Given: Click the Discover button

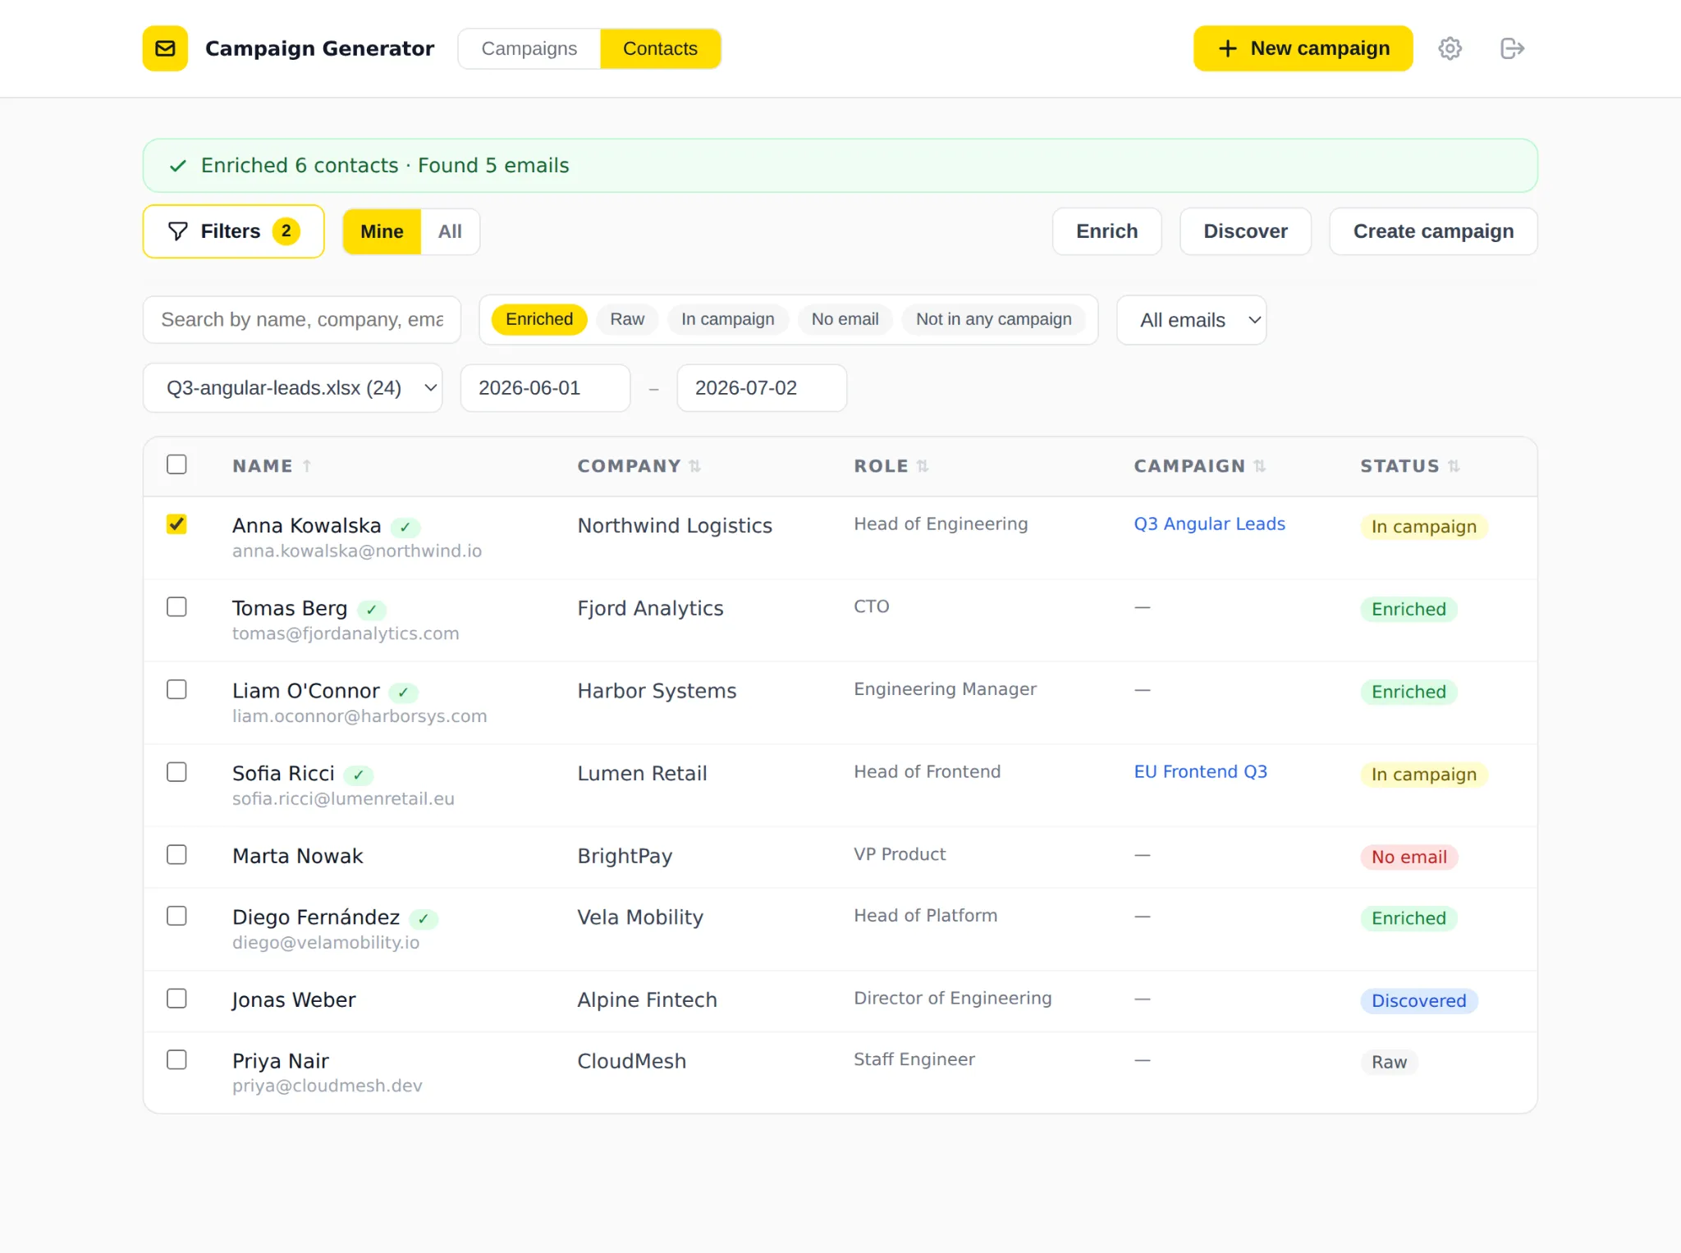Looking at the screenshot, I should click(x=1245, y=231).
